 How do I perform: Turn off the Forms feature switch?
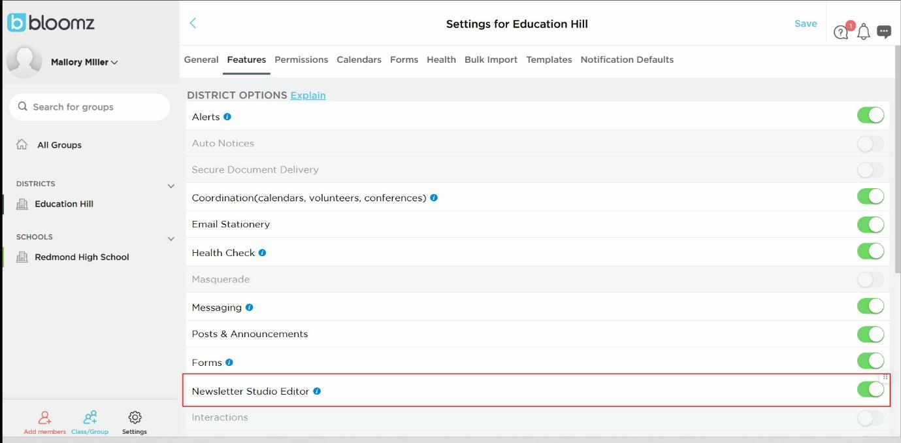(x=870, y=361)
